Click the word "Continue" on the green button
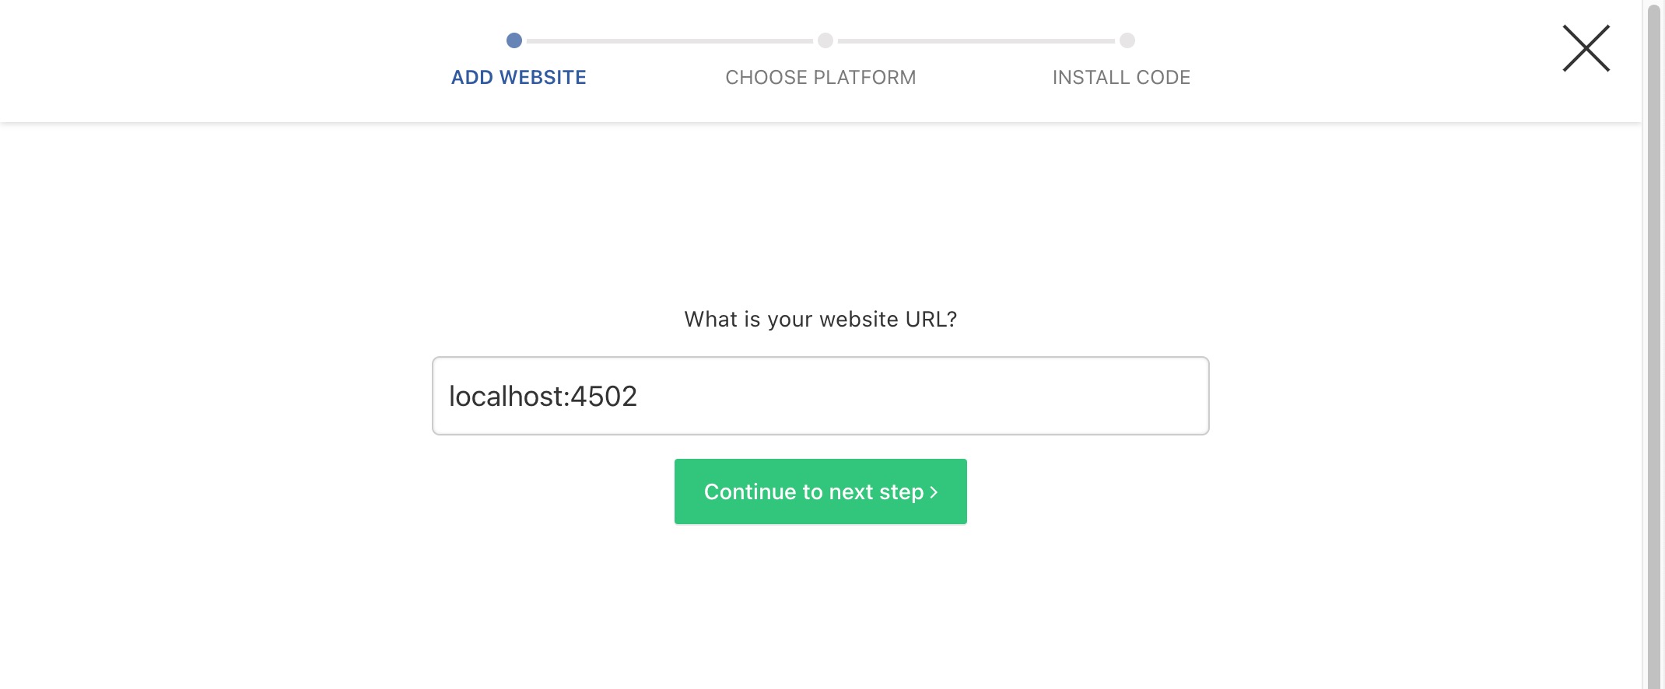 point(750,492)
